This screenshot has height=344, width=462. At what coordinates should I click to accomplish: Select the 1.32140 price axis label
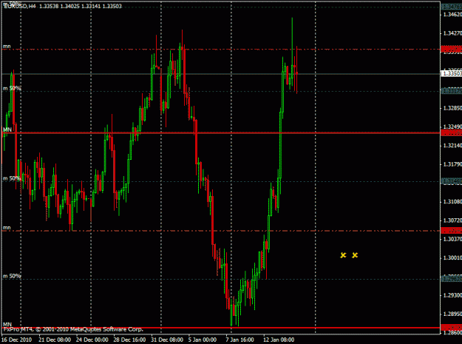click(452, 146)
